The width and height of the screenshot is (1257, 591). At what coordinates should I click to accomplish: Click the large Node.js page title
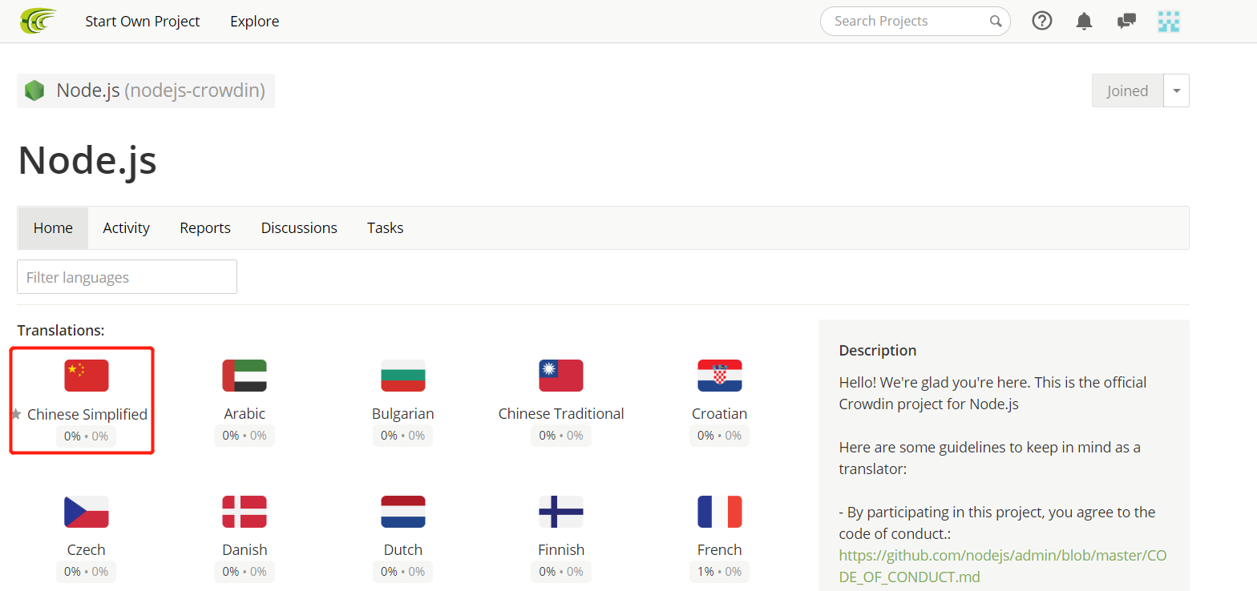coord(87,159)
